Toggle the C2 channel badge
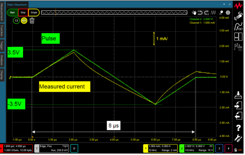The height and width of the screenshot is (155, 245). (16, 20)
